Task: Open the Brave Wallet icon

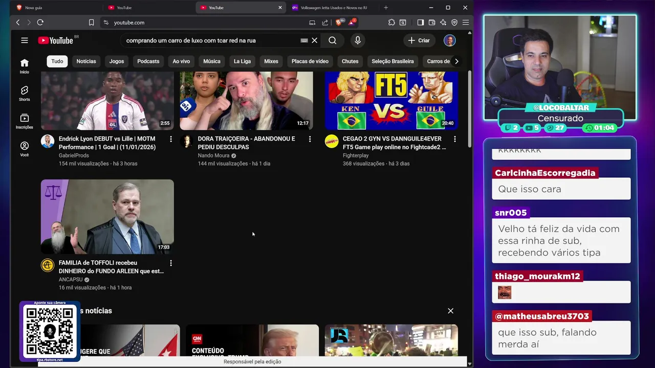Action: 432,22
